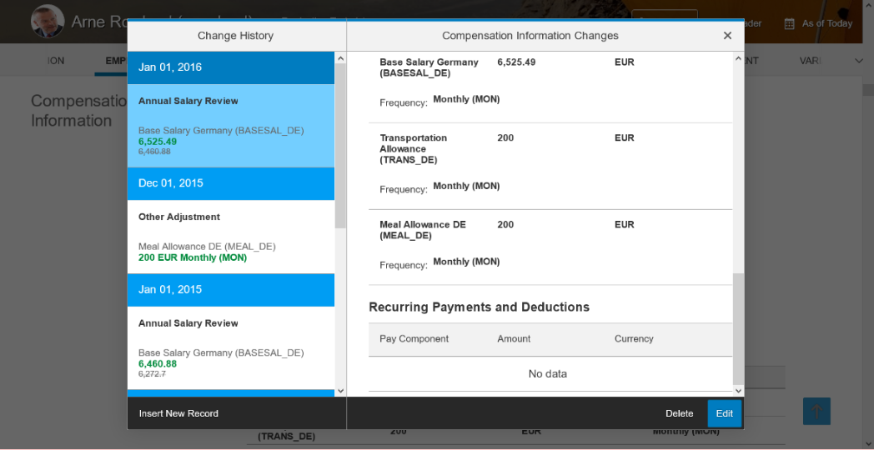874x450 pixels.
Task: Click the background page scrollbar thumb
Action: pyautogui.click(x=868, y=90)
